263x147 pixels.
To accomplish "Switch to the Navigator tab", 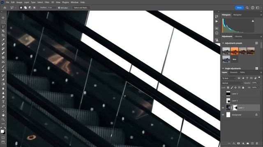I will coord(238,15).
